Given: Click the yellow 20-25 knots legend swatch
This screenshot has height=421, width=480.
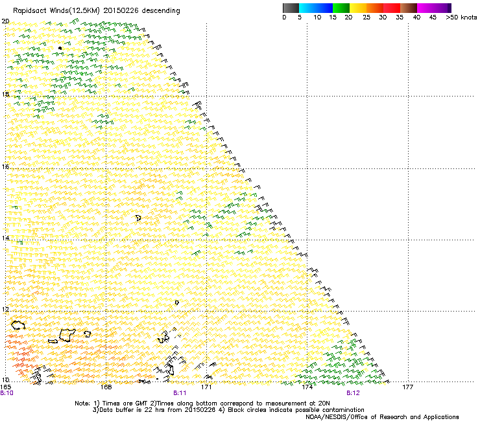Looking at the screenshot, I should coord(358,8).
